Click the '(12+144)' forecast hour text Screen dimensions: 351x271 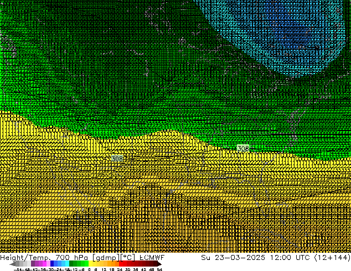[x=332, y=257]
